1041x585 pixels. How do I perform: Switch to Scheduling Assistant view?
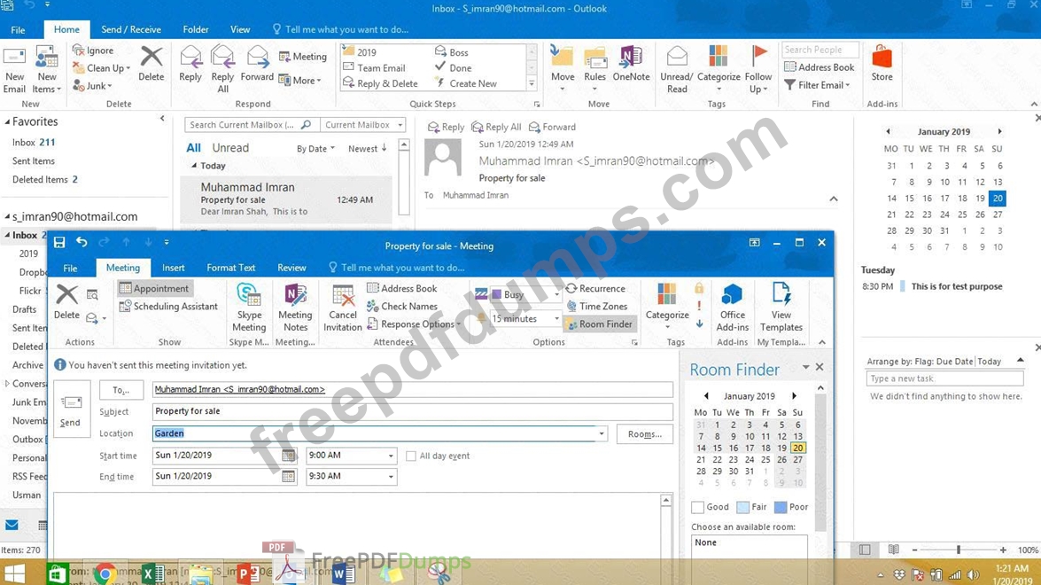(168, 306)
